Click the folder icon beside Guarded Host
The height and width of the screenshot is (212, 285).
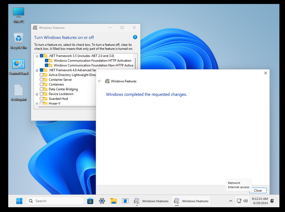(x=45, y=99)
